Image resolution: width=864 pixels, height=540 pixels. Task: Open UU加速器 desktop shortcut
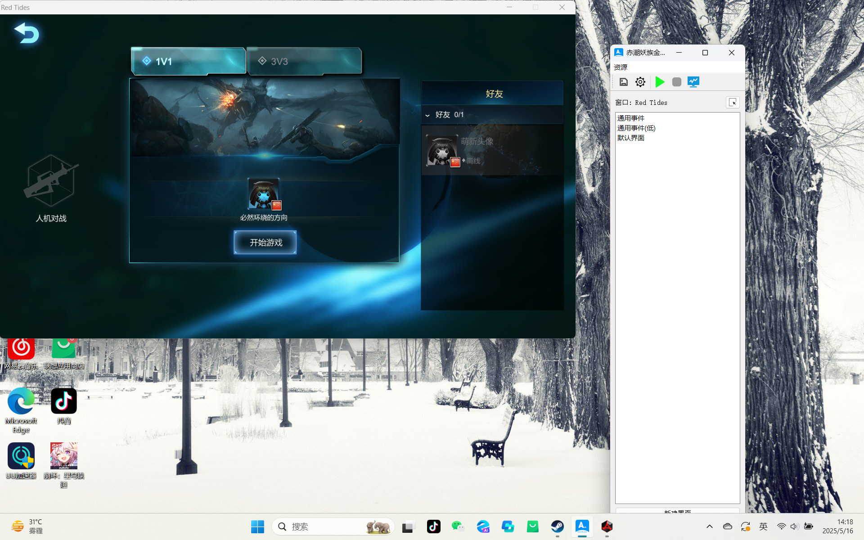coord(21,461)
